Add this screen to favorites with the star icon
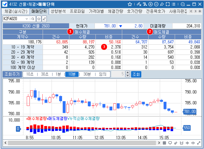204x149 pixels. point(130,4)
